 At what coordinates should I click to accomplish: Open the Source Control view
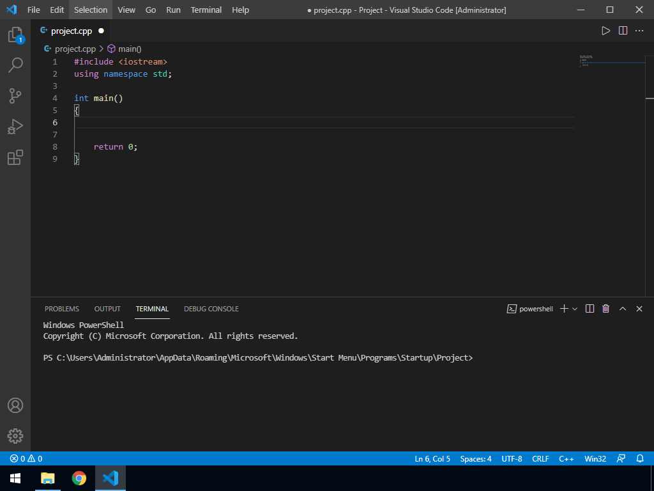pyautogui.click(x=15, y=96)
